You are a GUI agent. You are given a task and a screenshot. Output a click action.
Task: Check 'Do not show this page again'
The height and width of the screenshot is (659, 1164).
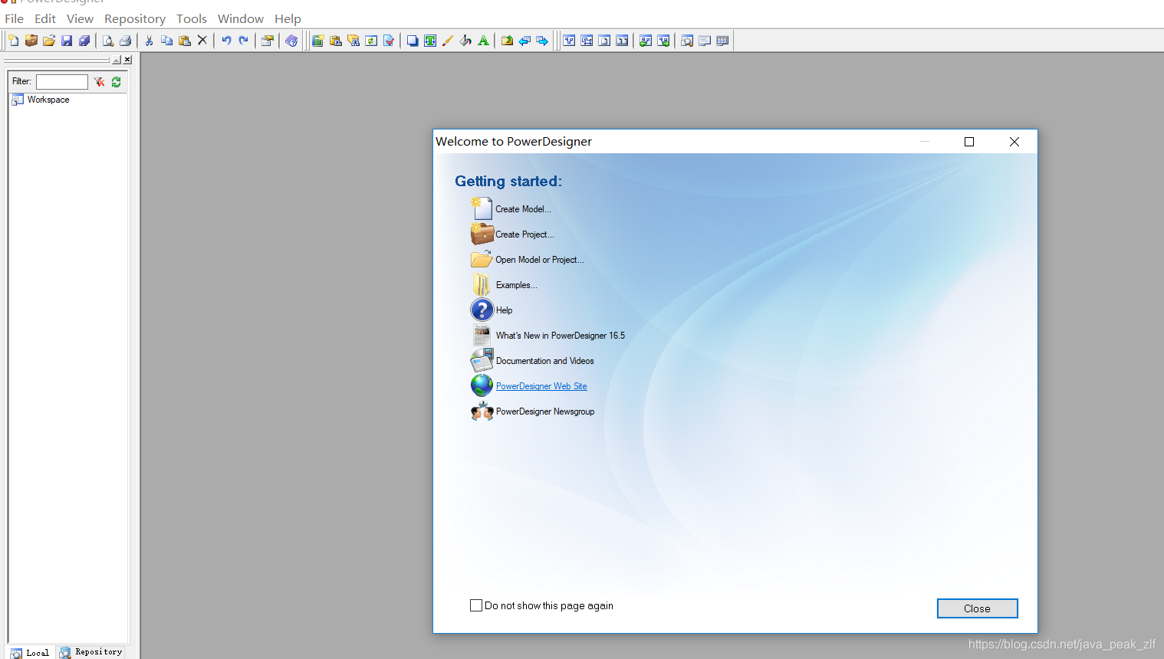coord(476,605)
